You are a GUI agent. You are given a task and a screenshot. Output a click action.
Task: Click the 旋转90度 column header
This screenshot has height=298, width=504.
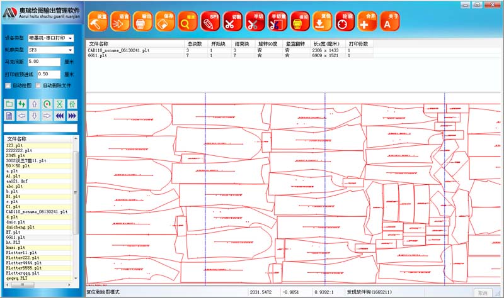(x=268, y=44)
